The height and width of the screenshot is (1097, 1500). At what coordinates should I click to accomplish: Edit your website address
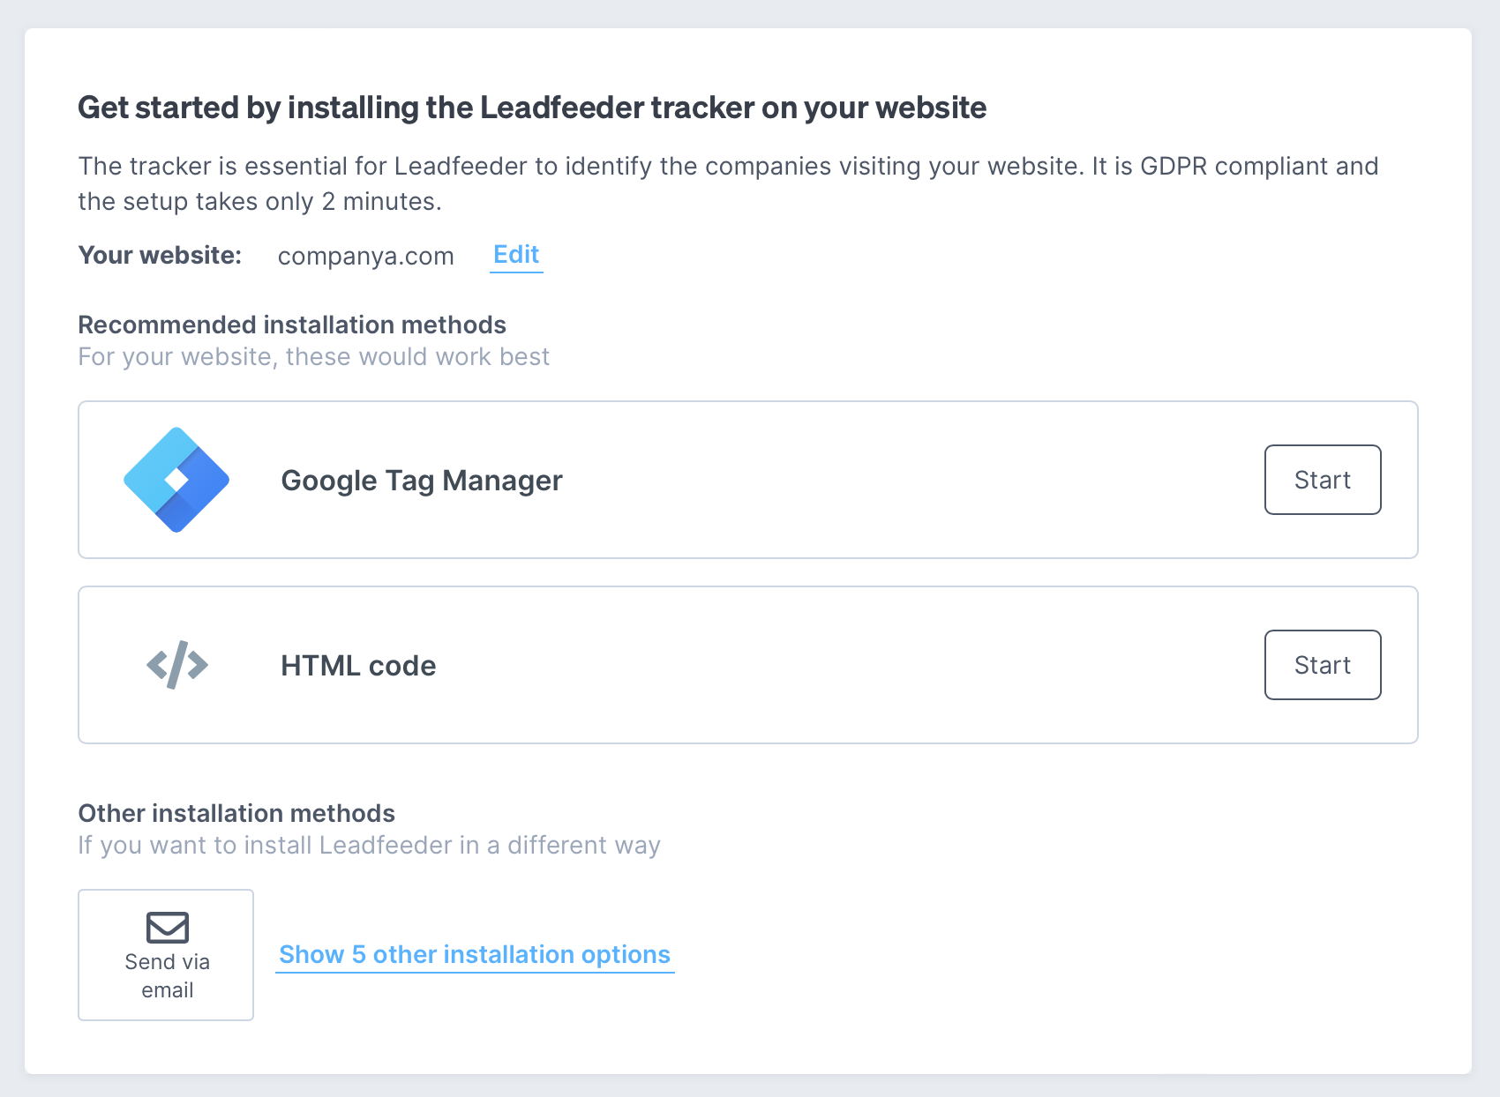[516, 255]
